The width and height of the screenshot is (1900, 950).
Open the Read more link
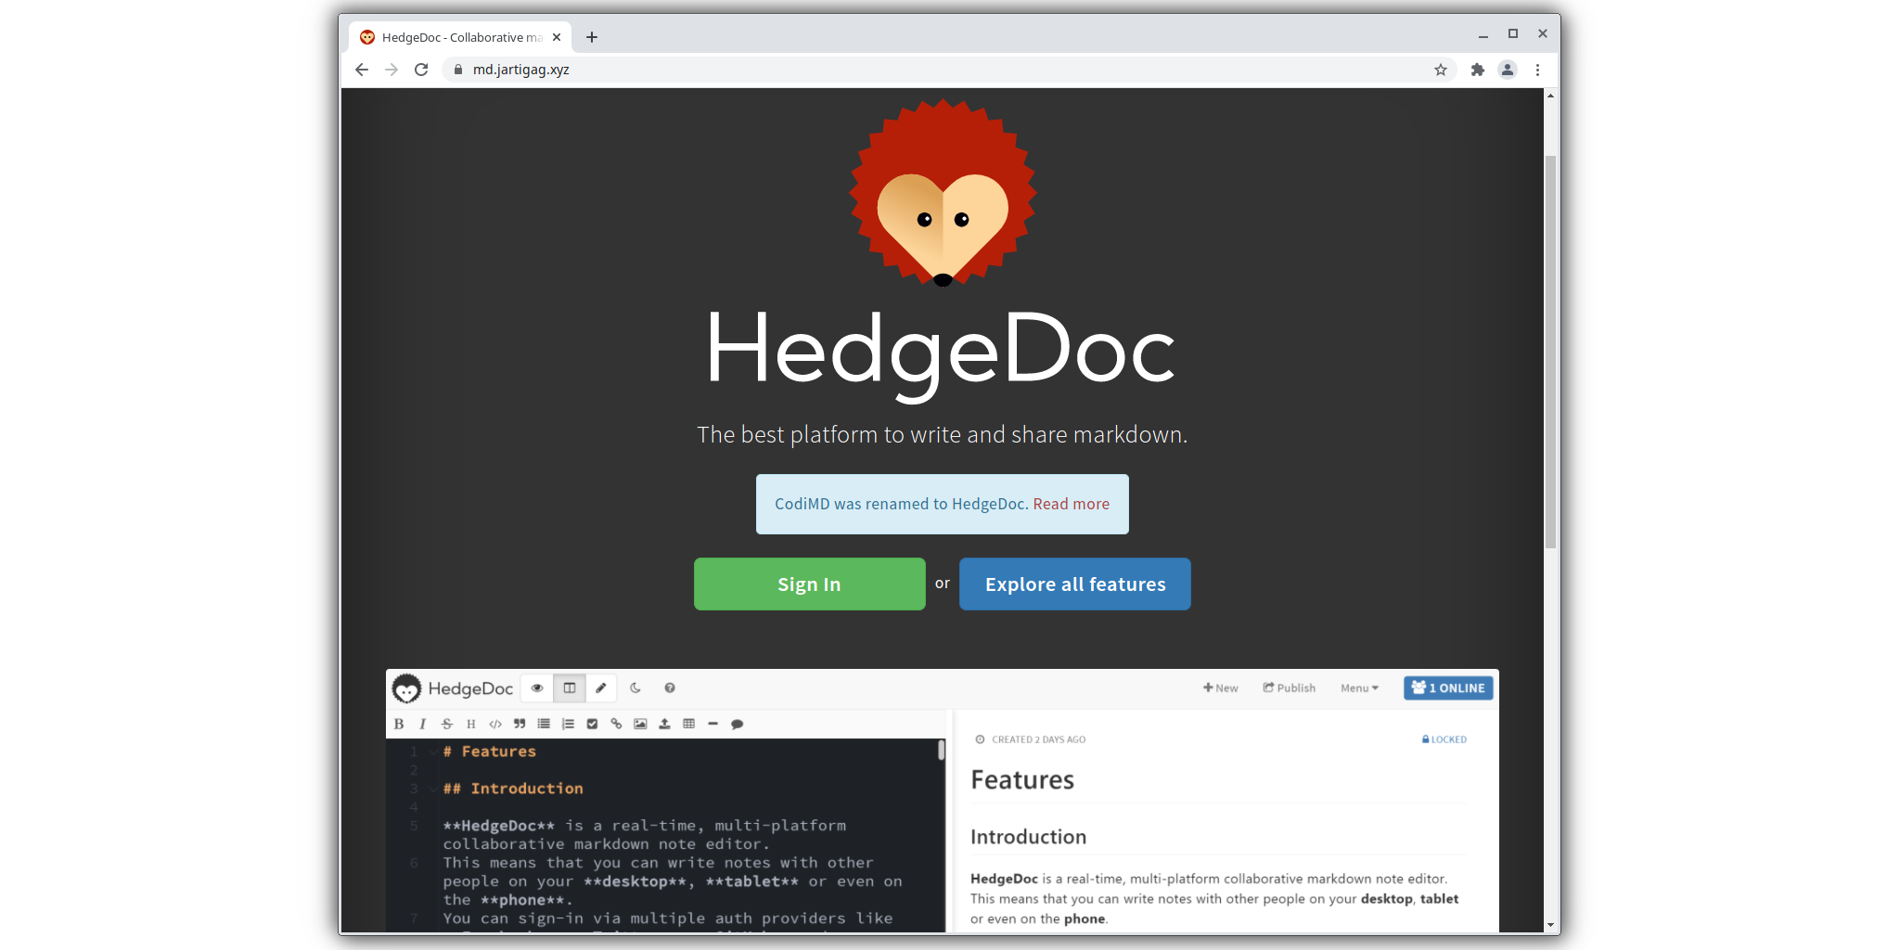[x=1071, y=504]
